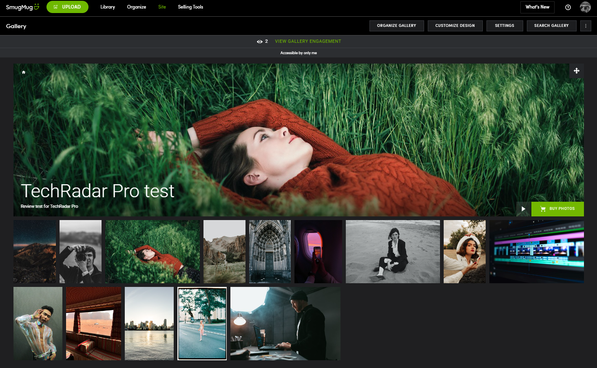
Task: Start the gallery slideshow with the play icon
Action: coord(523,209)
